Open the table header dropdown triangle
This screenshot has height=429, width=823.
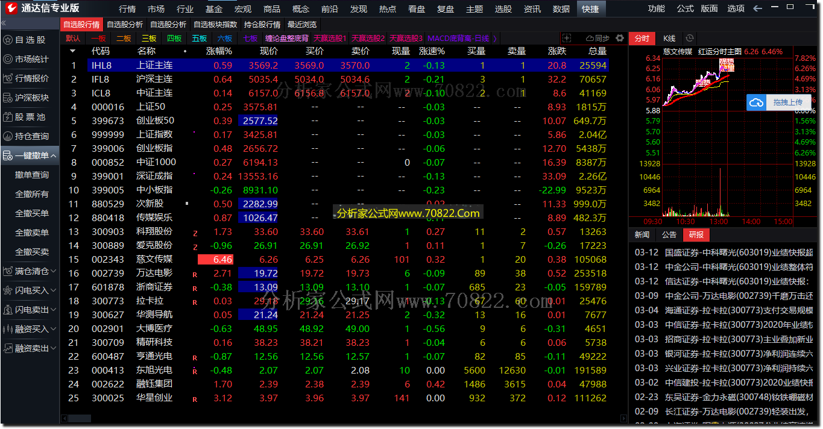pos(72,51)
